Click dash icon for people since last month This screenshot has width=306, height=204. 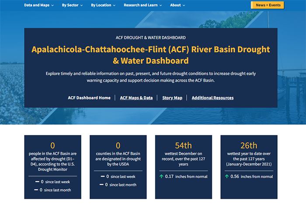36,190
